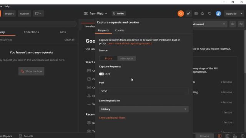Viewport: 246px width, 138px height.
Task: Select the Launchpad tab
Action: (90, 26)
